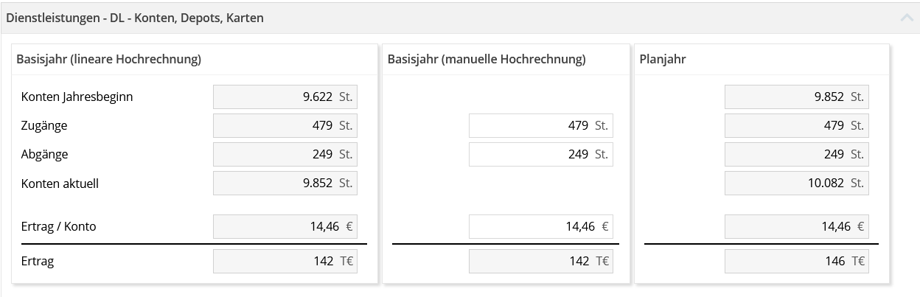The width and height of the screenshot is (920, 297).
Task: Select linear Ertrag / Konto 14,46 field
Action: click(x=285, y=226)
